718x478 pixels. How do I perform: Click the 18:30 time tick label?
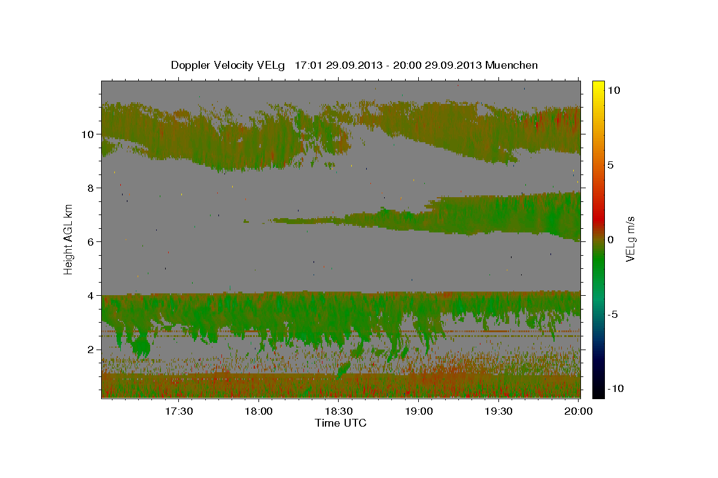click(x=338, y=411)
